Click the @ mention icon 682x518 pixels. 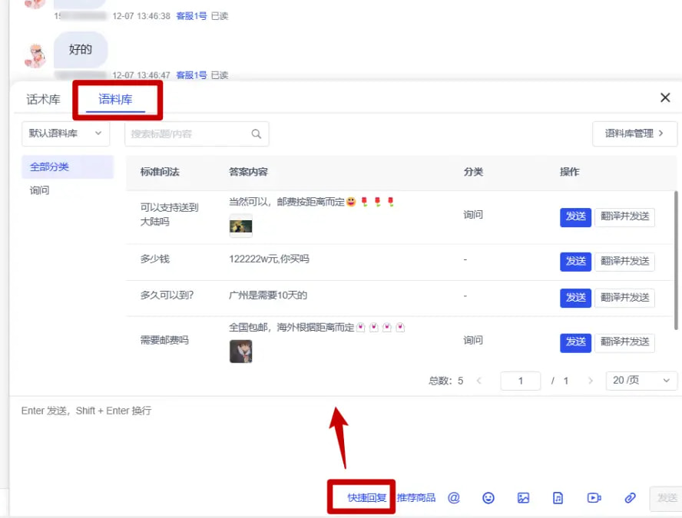click(454, 497)
